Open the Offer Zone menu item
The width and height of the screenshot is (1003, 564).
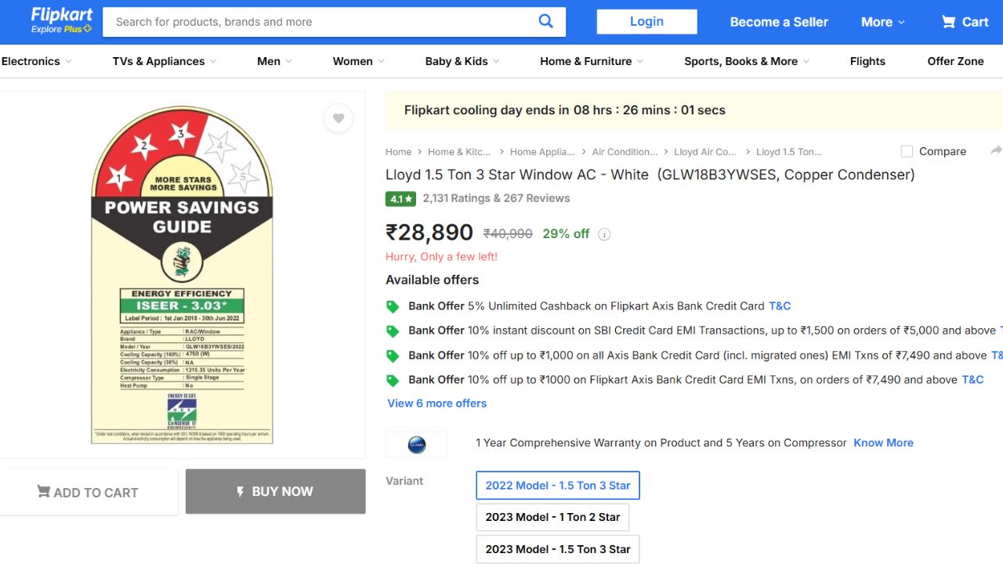[955, 61]
